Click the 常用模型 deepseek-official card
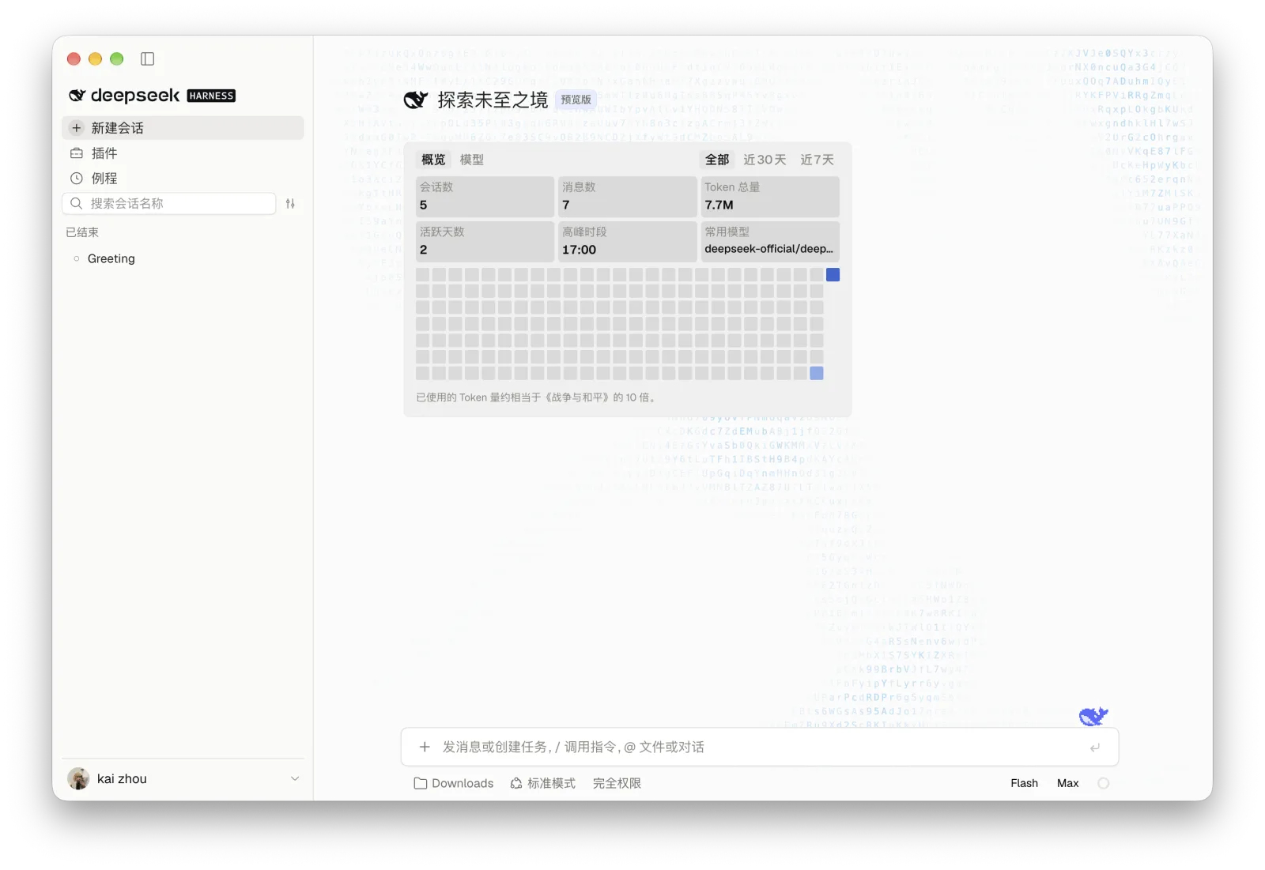 pyautogui.click(x=770, y=242)
